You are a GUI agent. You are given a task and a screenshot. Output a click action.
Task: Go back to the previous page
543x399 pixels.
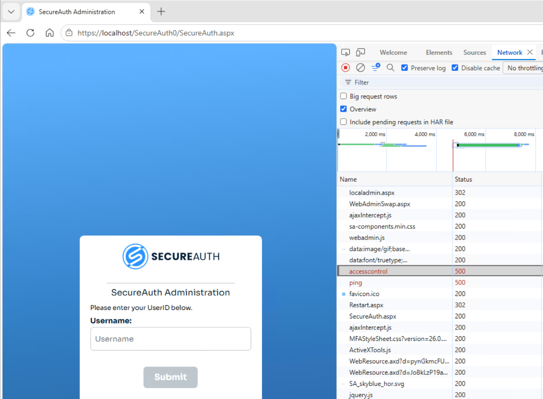pos(11,33)
